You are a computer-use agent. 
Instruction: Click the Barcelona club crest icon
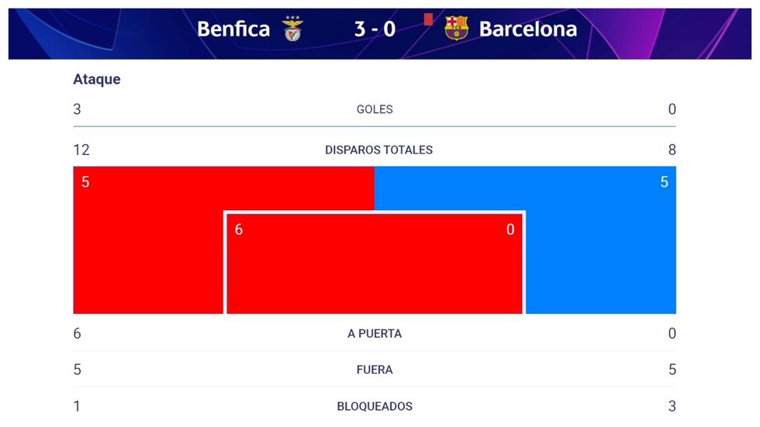coord(456,29)
